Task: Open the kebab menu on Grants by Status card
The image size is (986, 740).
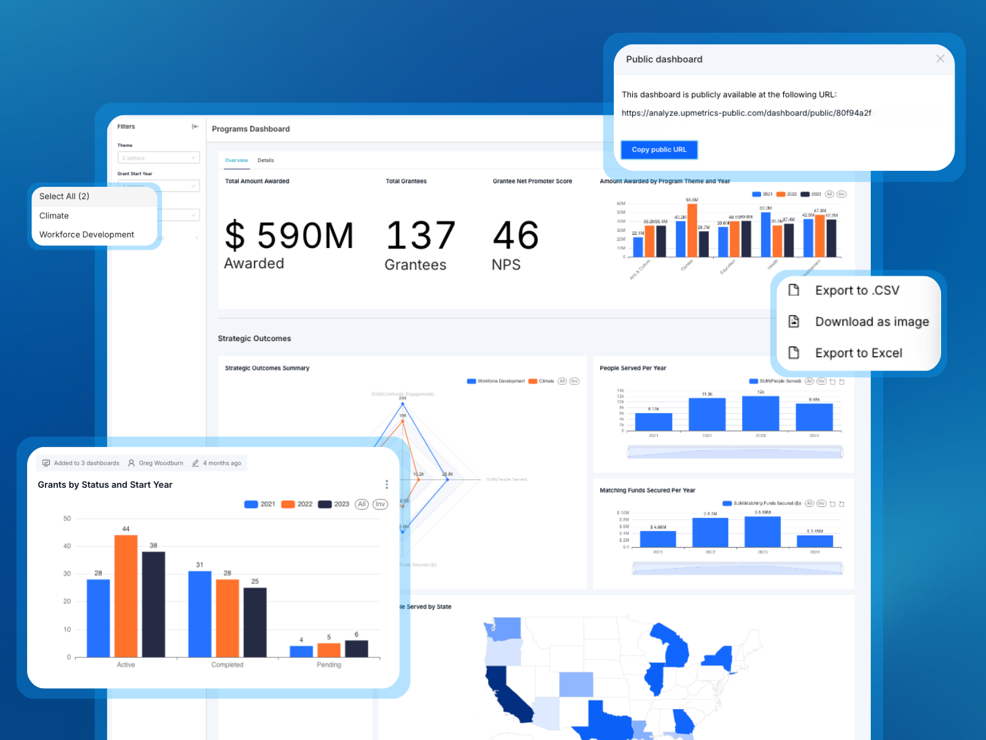Action: pyautogui.click(x=386, y=484)
